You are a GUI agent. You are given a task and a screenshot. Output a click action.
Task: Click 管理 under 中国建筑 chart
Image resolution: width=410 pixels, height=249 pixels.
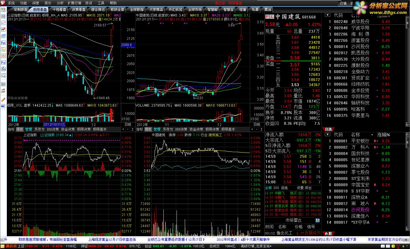point(157,129)
